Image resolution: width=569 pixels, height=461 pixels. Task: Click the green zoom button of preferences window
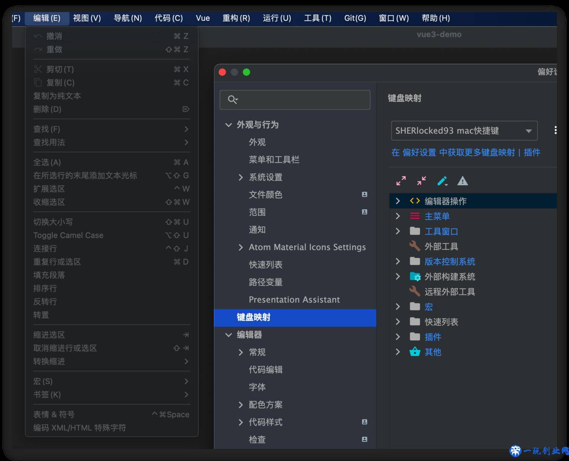[247, 72]
